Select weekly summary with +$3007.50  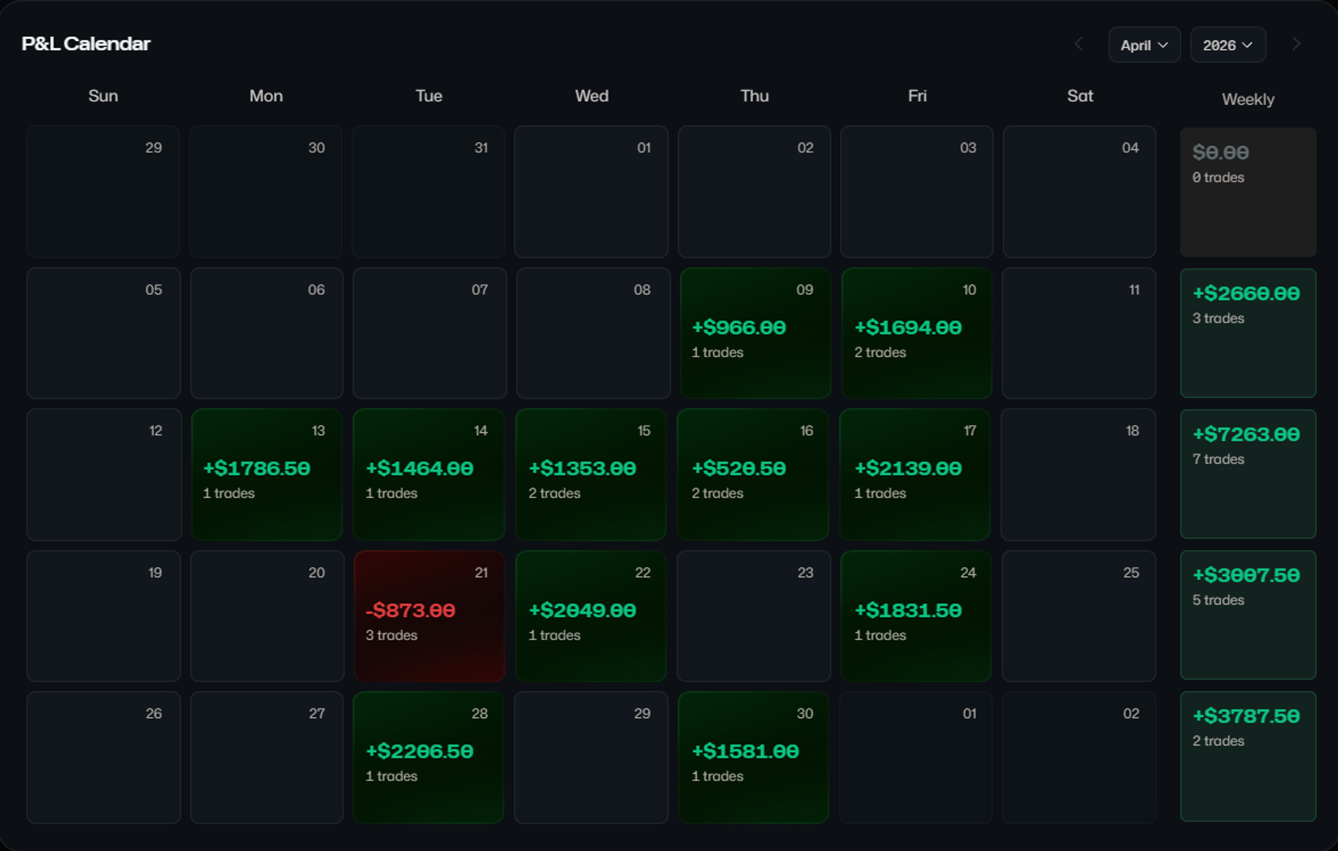[1248, 615]
